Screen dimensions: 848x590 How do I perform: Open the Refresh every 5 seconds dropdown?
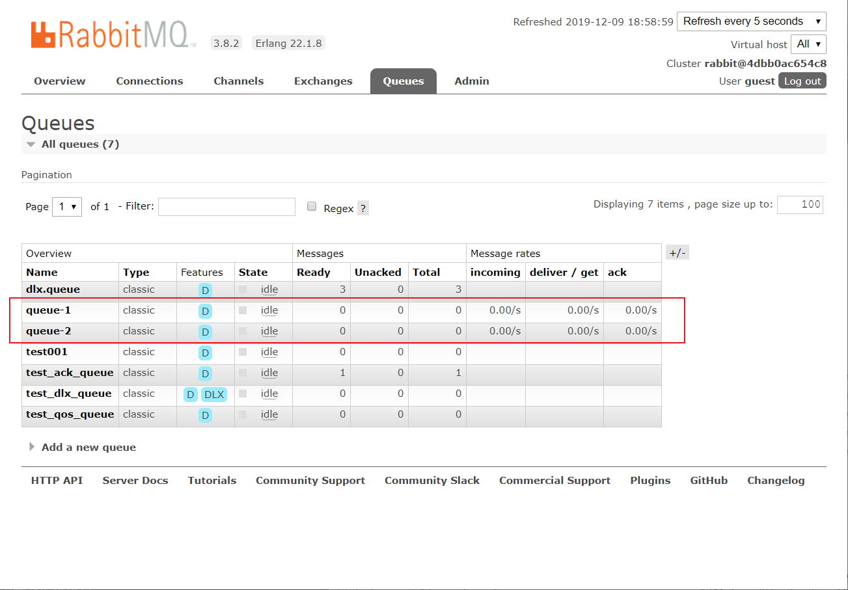point(752,21)
